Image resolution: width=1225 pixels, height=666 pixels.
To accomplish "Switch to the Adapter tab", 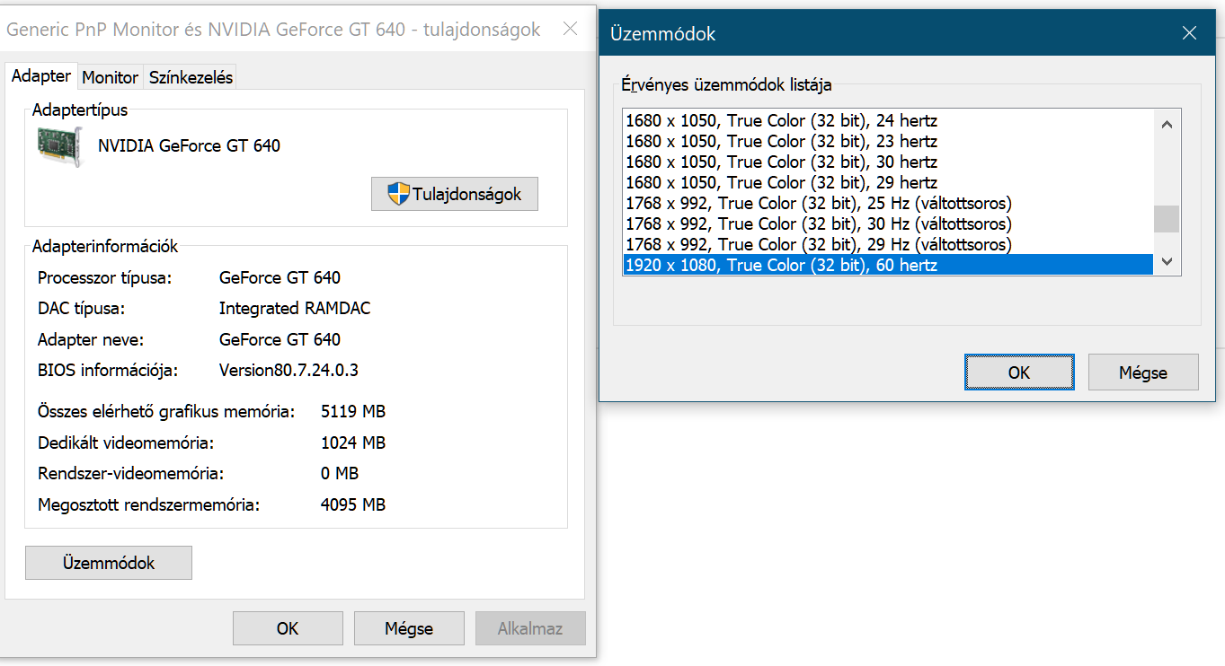I will pyautogui.click(x=41, y=76).
